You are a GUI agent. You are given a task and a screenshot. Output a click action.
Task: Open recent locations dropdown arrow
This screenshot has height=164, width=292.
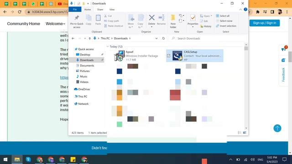(85, 38)
